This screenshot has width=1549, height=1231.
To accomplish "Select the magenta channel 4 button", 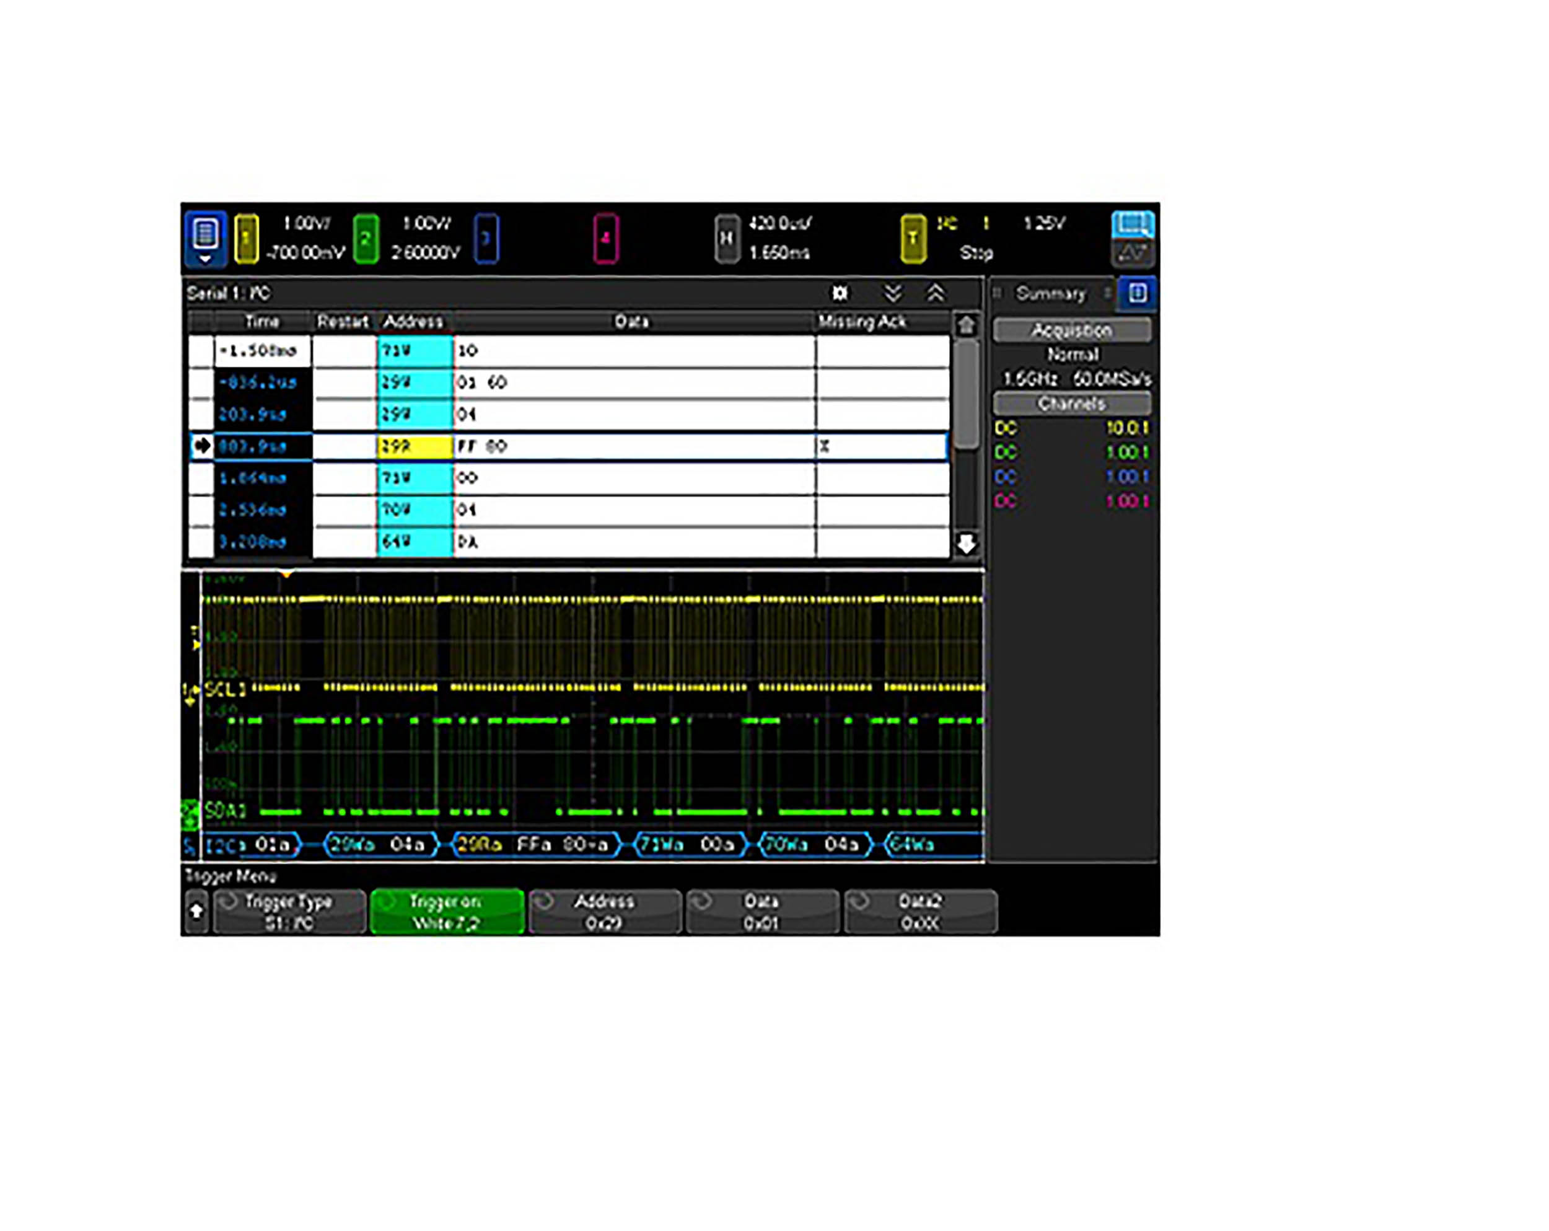I will (x=606, y=238).
